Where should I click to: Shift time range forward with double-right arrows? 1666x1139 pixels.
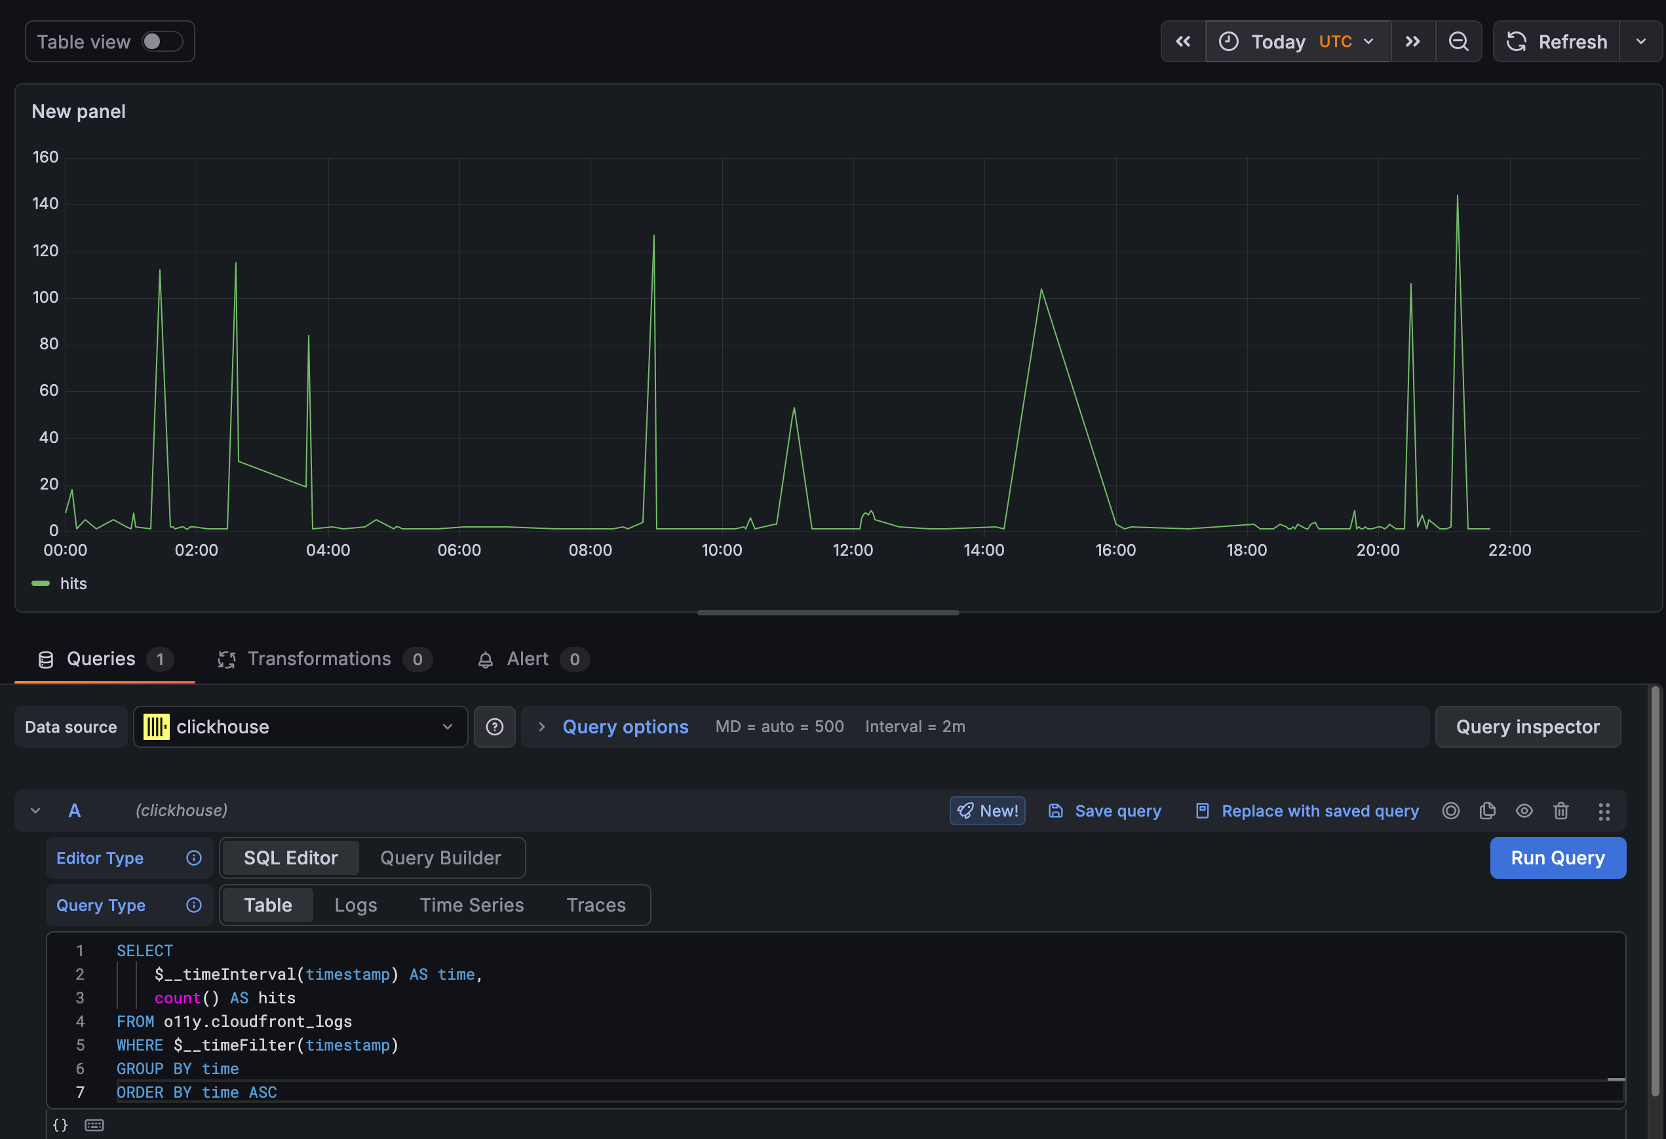point(1412,41)
